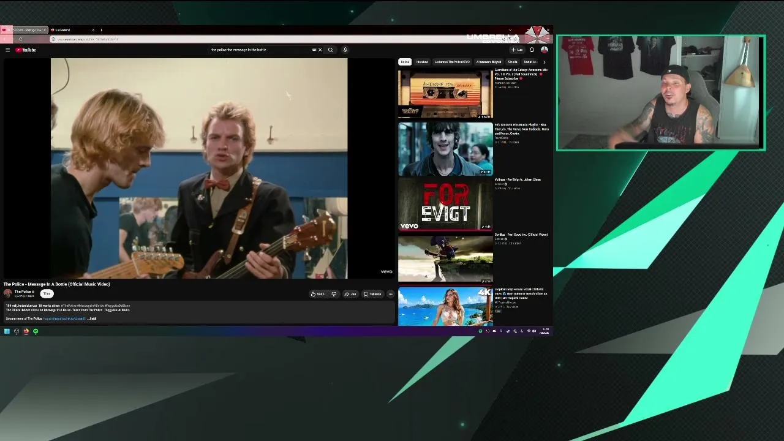The height and width of the screenshot is (441, 784).
Task: Open the on-screen keyboard icon in search
Action: coord(314,50)
